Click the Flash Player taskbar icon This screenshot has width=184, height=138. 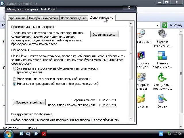coord(44,134)
